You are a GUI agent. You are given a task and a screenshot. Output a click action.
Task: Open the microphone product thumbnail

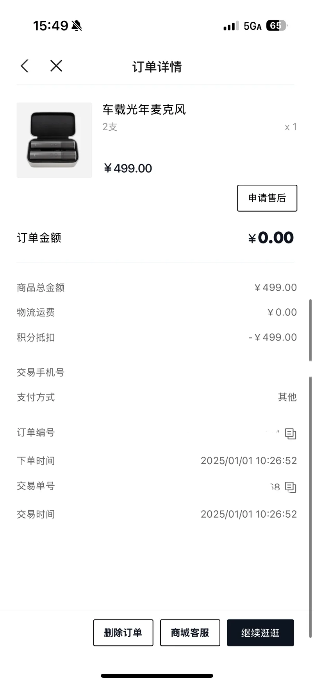(x=54, y=140)
